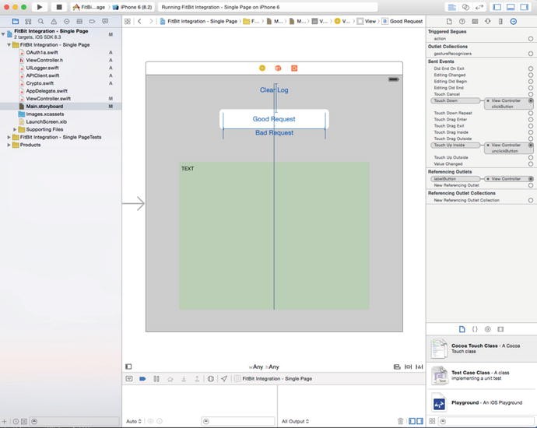Toggle the utilities pane visibility

pyautogui.click(x=525, y=7)
